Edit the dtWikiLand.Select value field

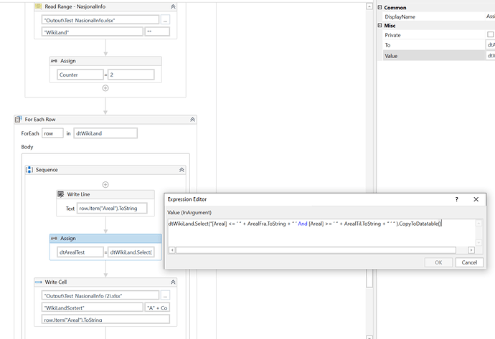131,252
